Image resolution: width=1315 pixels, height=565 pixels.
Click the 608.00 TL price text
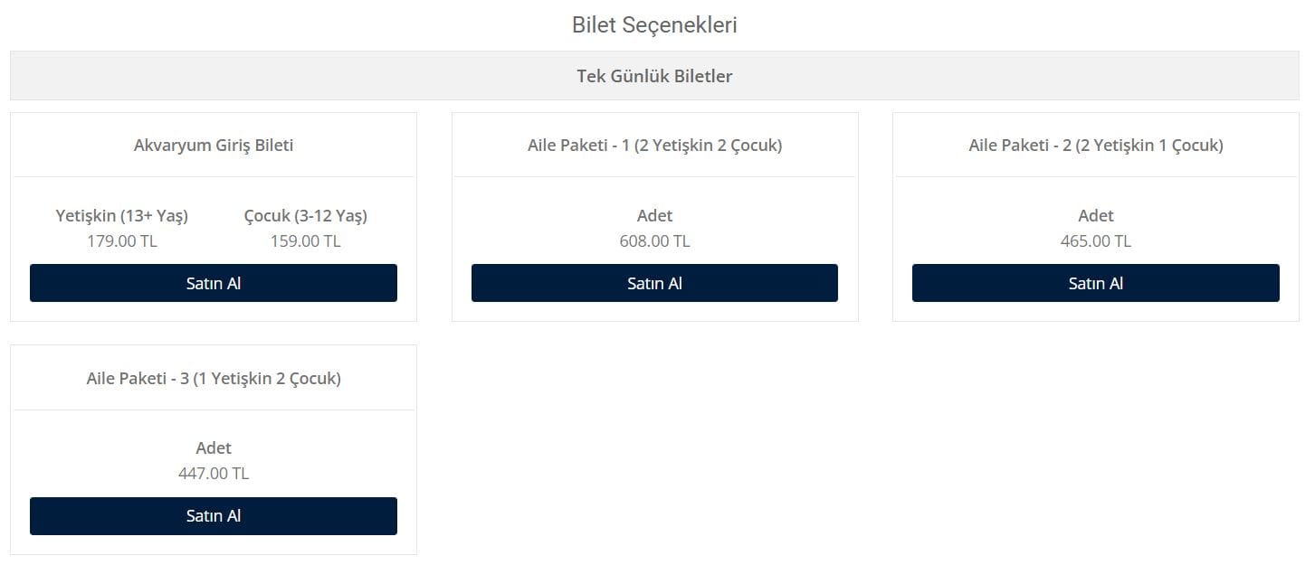[x=654, y=241]
